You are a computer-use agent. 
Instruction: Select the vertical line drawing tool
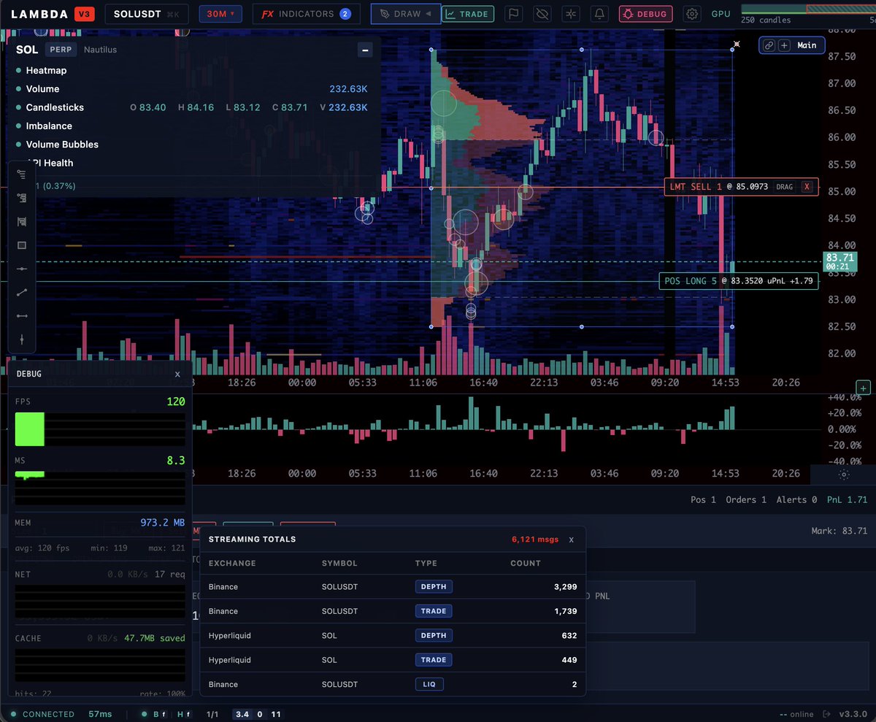(x=22, y=339)
